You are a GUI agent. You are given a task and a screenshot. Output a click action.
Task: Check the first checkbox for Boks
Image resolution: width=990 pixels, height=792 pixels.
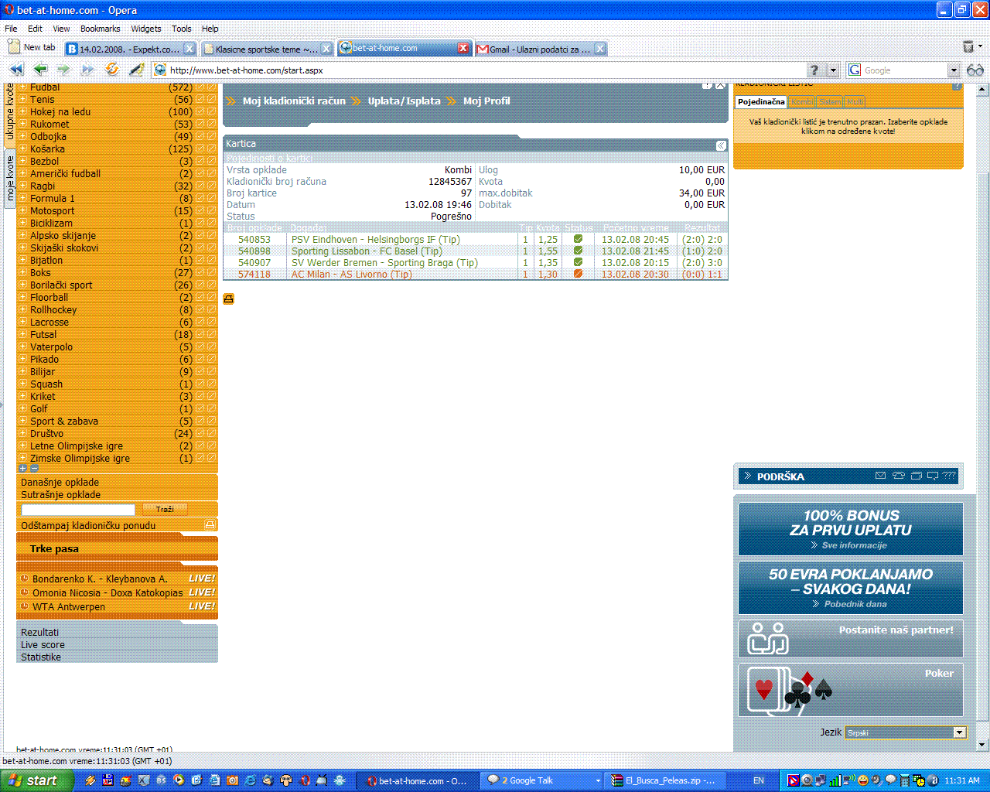pos(200,273)
